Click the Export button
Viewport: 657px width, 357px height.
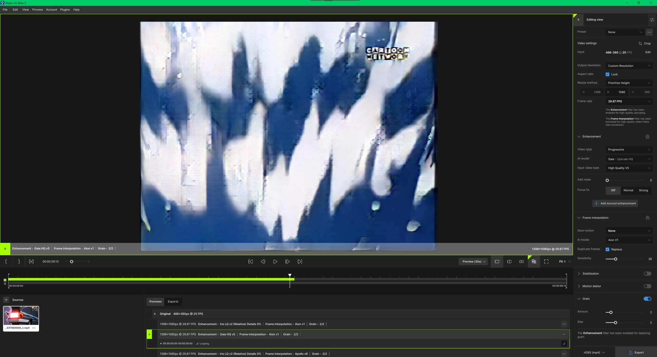636,353
